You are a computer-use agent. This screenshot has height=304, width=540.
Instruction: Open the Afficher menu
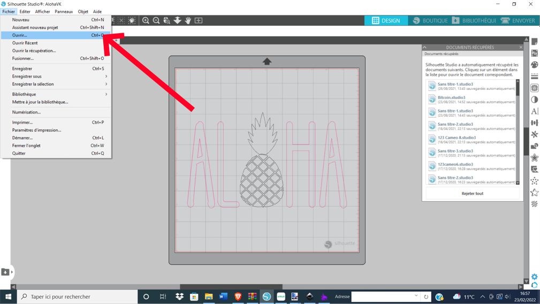point(42,11)
